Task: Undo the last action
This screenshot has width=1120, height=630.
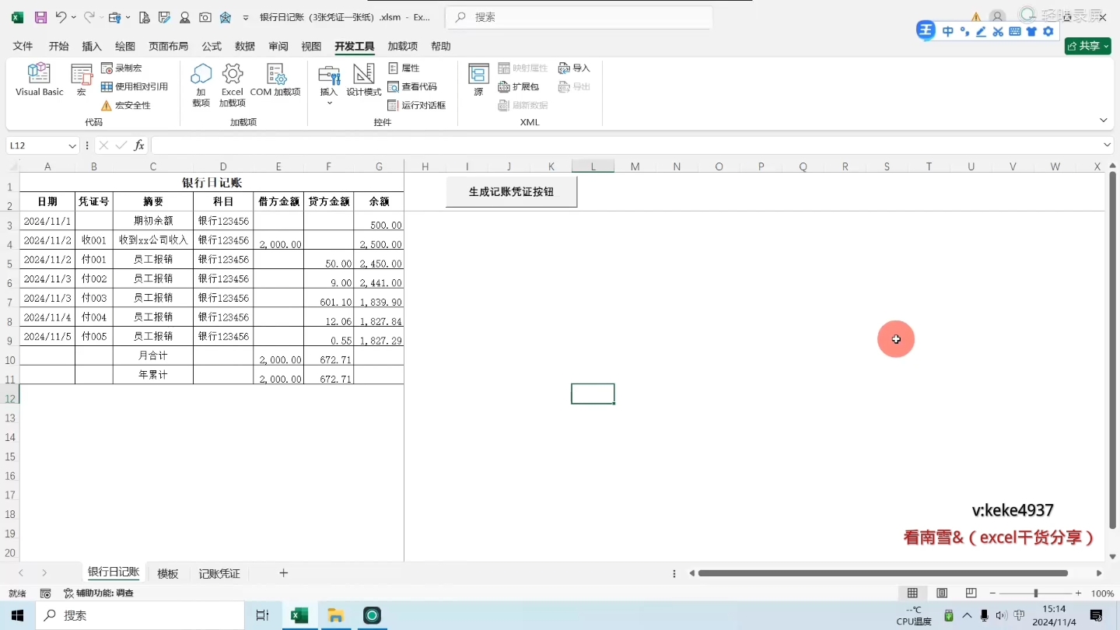Action: pyautogui.click(x=61, y=17)
